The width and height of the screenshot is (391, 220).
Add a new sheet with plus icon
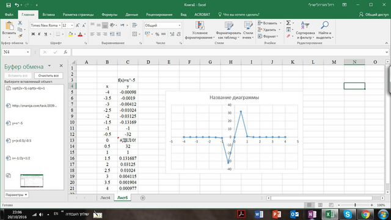tap(142, 198)
